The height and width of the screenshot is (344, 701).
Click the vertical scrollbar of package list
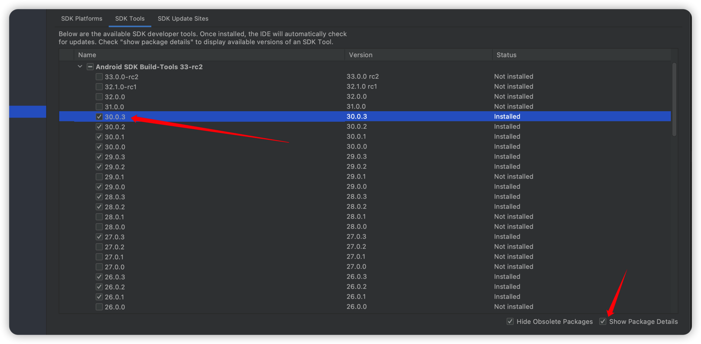tap(674, 100)
